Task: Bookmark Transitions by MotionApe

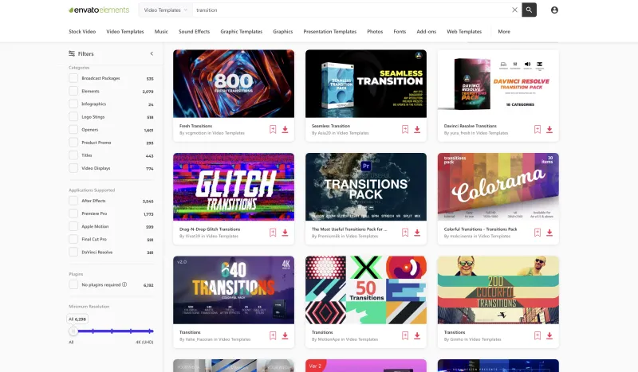Action: [x=405, y=336]
